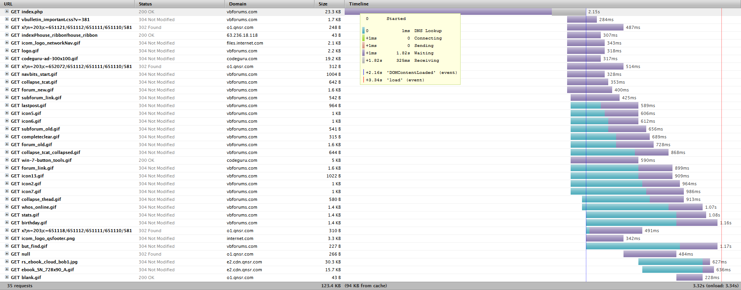Click the 30.3 KB size cell
The height and width of the screenshot is (290, 741).
pyautogui.click(x=333, y=262)
